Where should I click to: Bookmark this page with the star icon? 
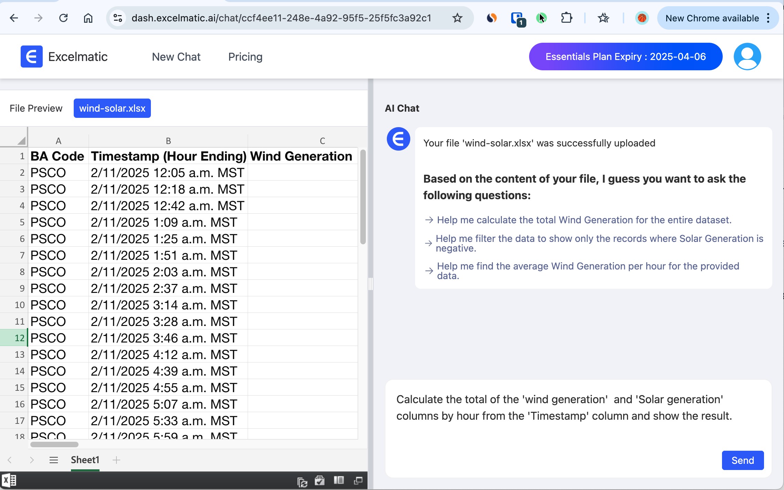point(457,18)
